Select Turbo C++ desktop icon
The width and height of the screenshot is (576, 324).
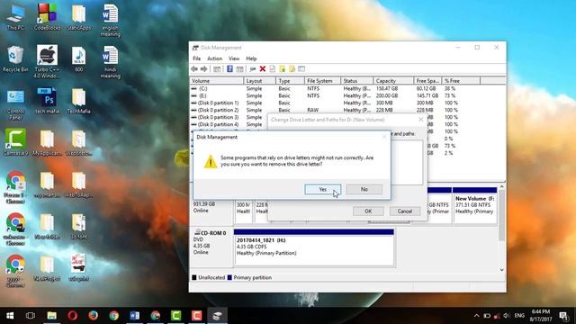click(x=47, y=62)
